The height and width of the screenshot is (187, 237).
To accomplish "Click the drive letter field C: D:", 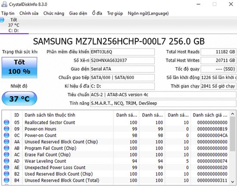I will pos(122,86).
